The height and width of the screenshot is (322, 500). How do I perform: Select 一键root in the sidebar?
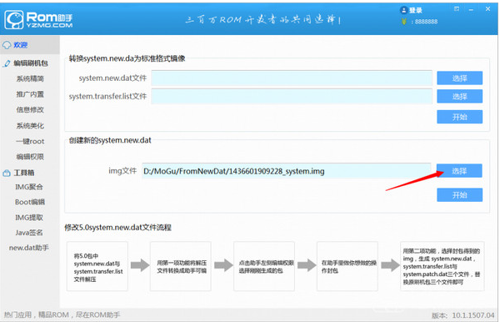pos(30,141)
